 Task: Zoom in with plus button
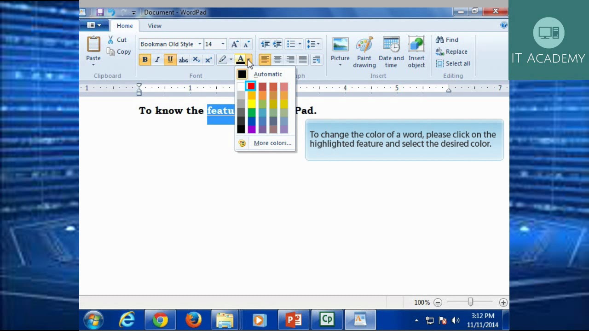[503, 302]
